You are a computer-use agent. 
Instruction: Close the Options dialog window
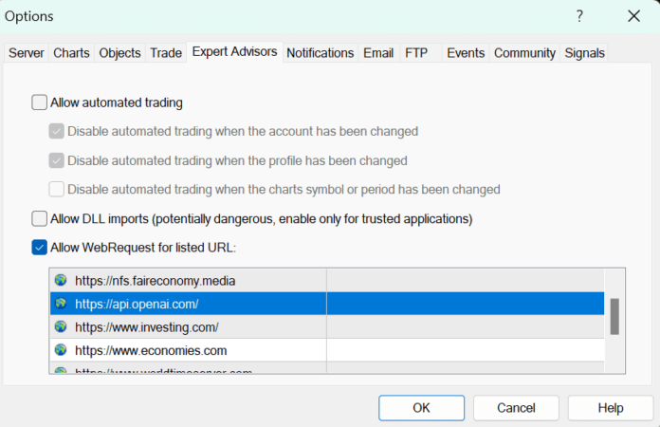[633, 16]
